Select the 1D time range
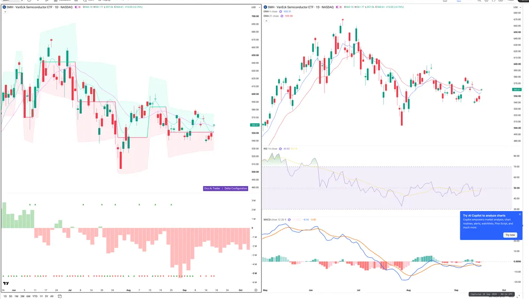 [4, 296]
